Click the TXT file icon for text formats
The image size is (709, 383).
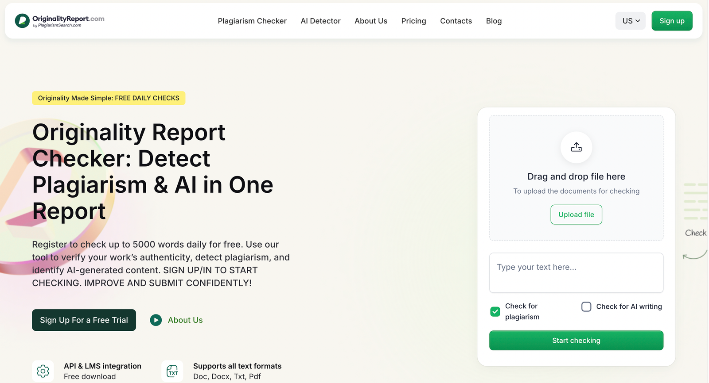pos(172,371)
